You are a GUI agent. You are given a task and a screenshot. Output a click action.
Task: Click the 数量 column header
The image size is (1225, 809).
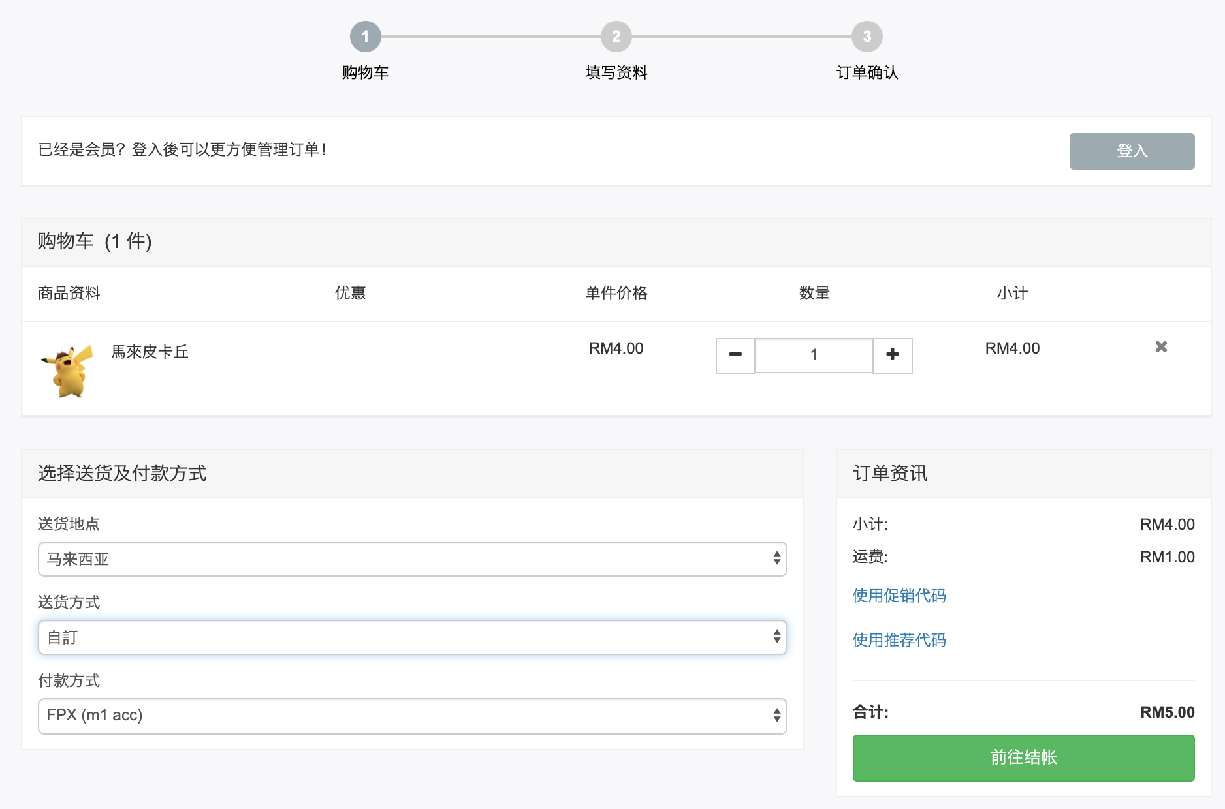[x=814, y=294]
